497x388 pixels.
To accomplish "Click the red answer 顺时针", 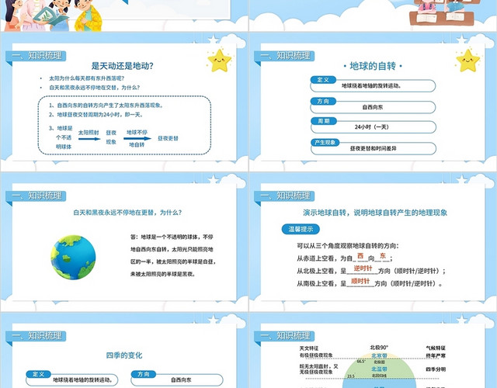I will tap(360, 281).
